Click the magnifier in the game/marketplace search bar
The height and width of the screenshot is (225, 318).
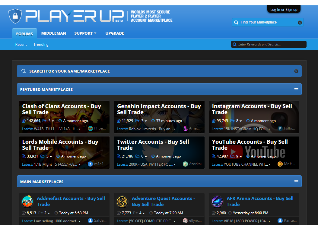tap(24, 71)
